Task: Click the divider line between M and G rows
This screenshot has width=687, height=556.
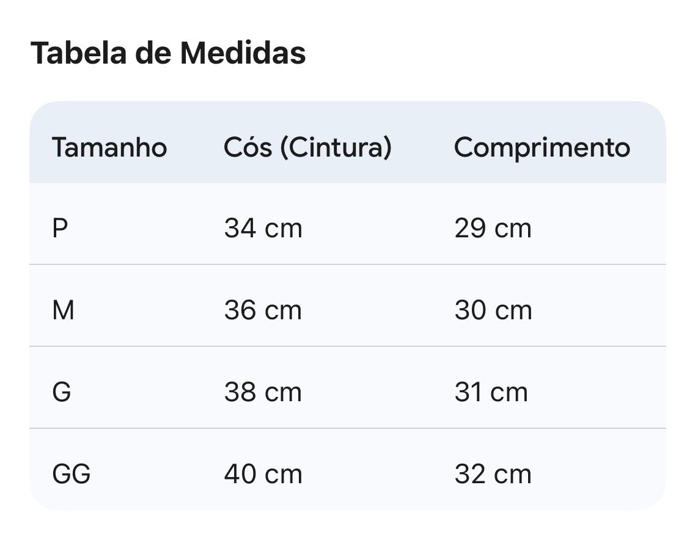Action: click(347, 346)
